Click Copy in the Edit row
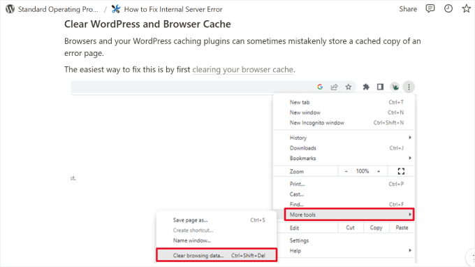The width and height of the screenshot is (475, 267). 376,228
